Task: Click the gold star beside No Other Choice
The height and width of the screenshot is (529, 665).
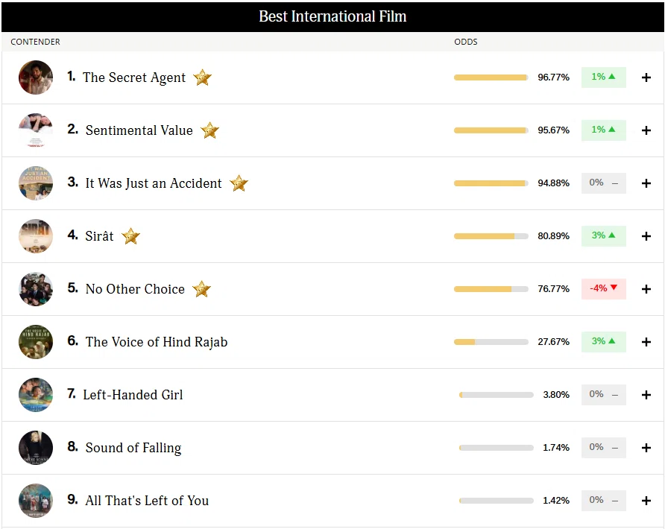Action: [201, 289]
